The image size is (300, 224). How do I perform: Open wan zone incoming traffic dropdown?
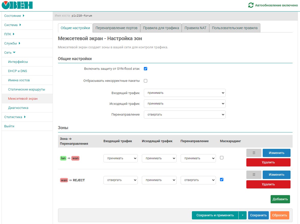tap(120, 180)
